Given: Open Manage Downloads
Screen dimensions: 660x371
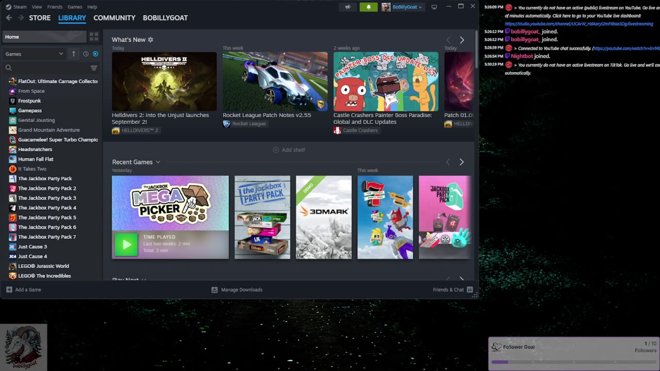Looking at the screenshot, I should point(237,290).
